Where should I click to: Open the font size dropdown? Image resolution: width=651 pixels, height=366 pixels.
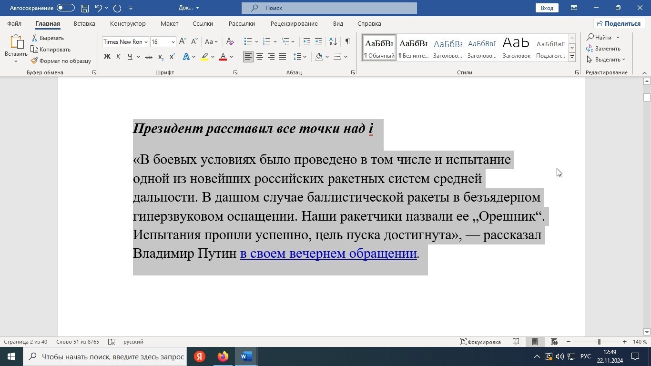coord(173,42)
